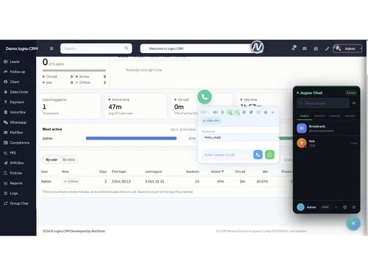Click the dialer green transfer icon
The height and width of the screenshot is (276, 368).
pos(237,113)
